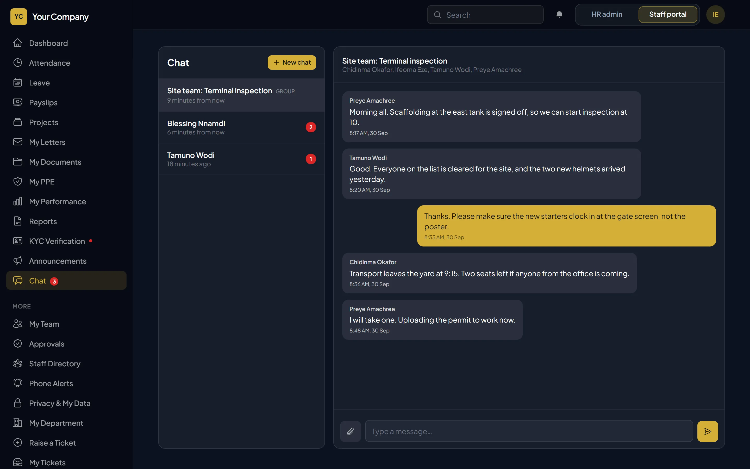Click the participants list under chat title
750x469 pixels.
(x=432, y=70)
